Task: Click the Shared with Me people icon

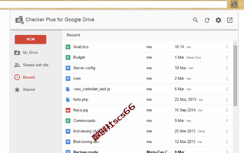Action: click(17, 65)
